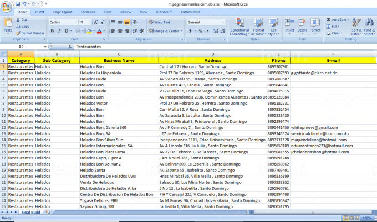Viewport: 377px width, 222px height.
Task: Click the AutoSum button
Action: [338, 20]
